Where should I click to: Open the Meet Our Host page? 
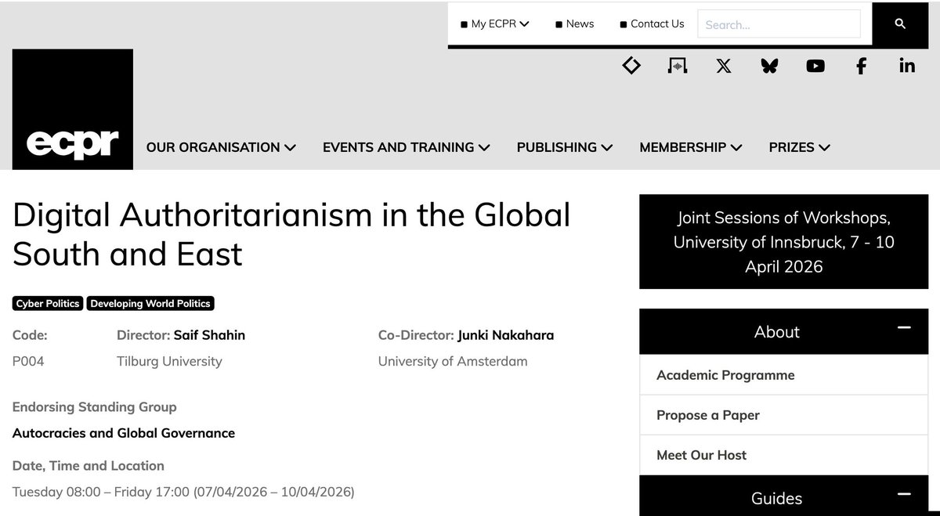pos(783,455)
